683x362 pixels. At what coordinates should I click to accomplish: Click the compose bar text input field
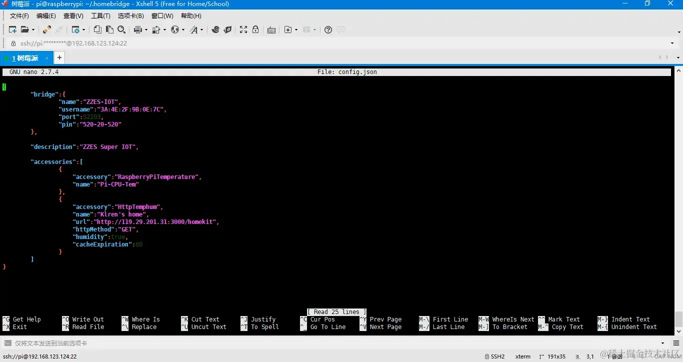coord(335,343)
